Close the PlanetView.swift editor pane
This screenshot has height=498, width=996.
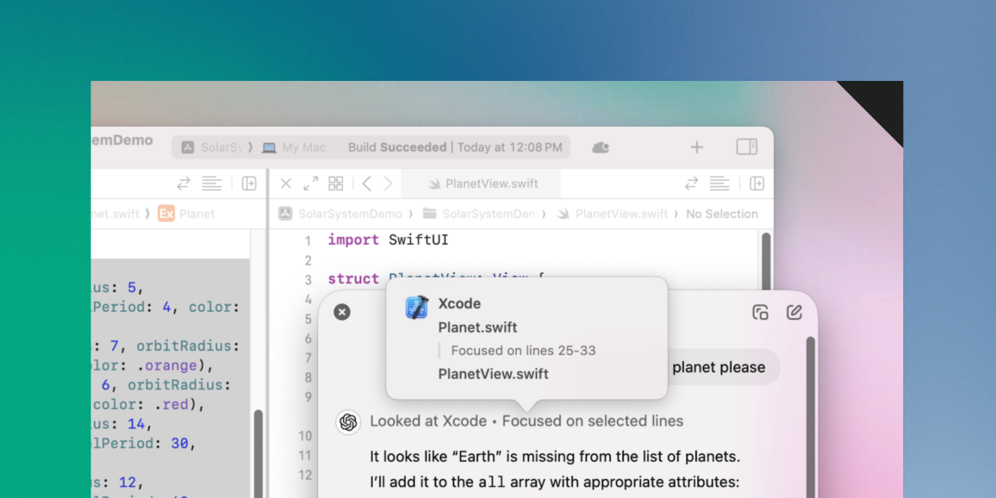pos(286,183)
